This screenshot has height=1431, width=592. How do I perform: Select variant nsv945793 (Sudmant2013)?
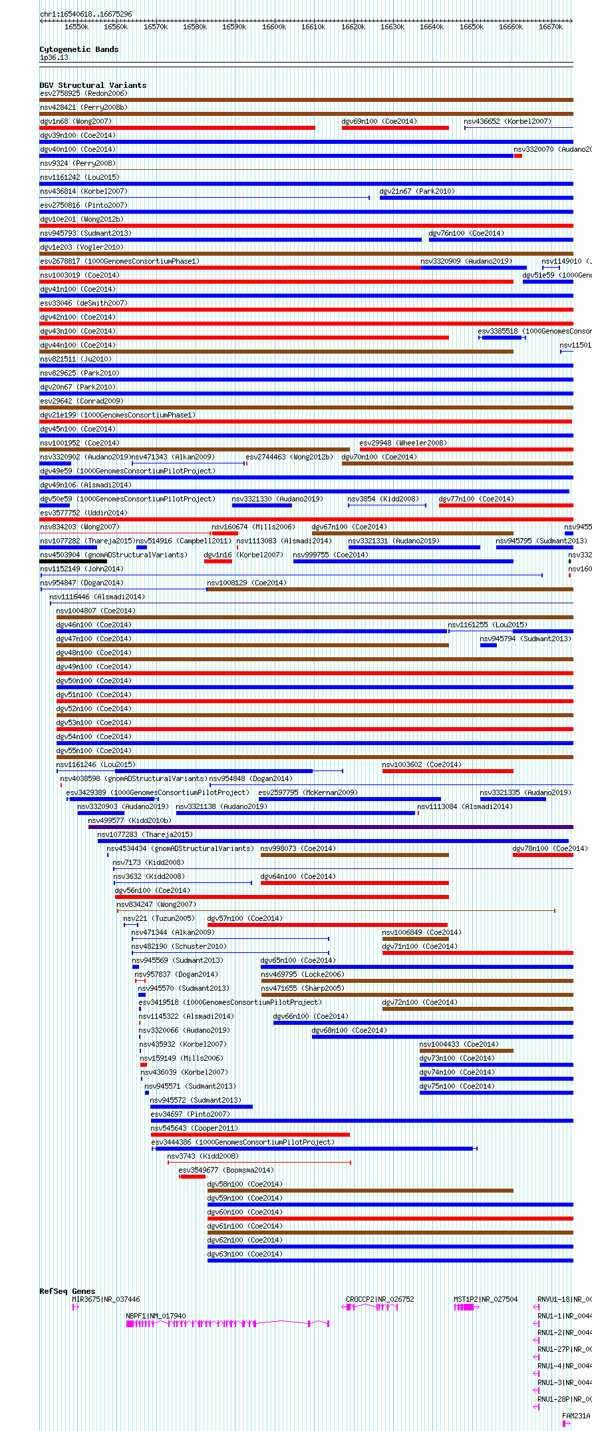[86, 233]
